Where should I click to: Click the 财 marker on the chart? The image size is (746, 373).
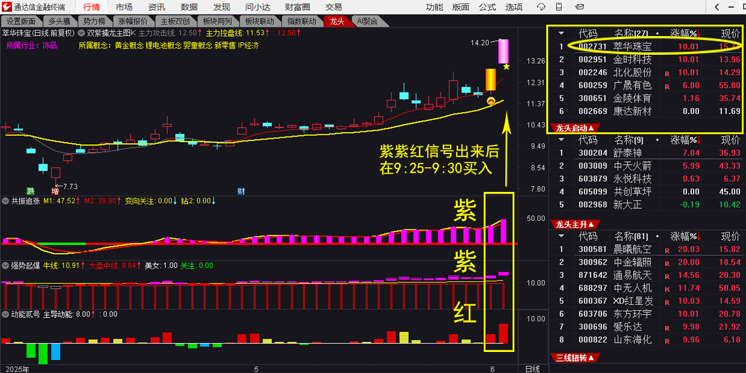[x=241, y=191]
